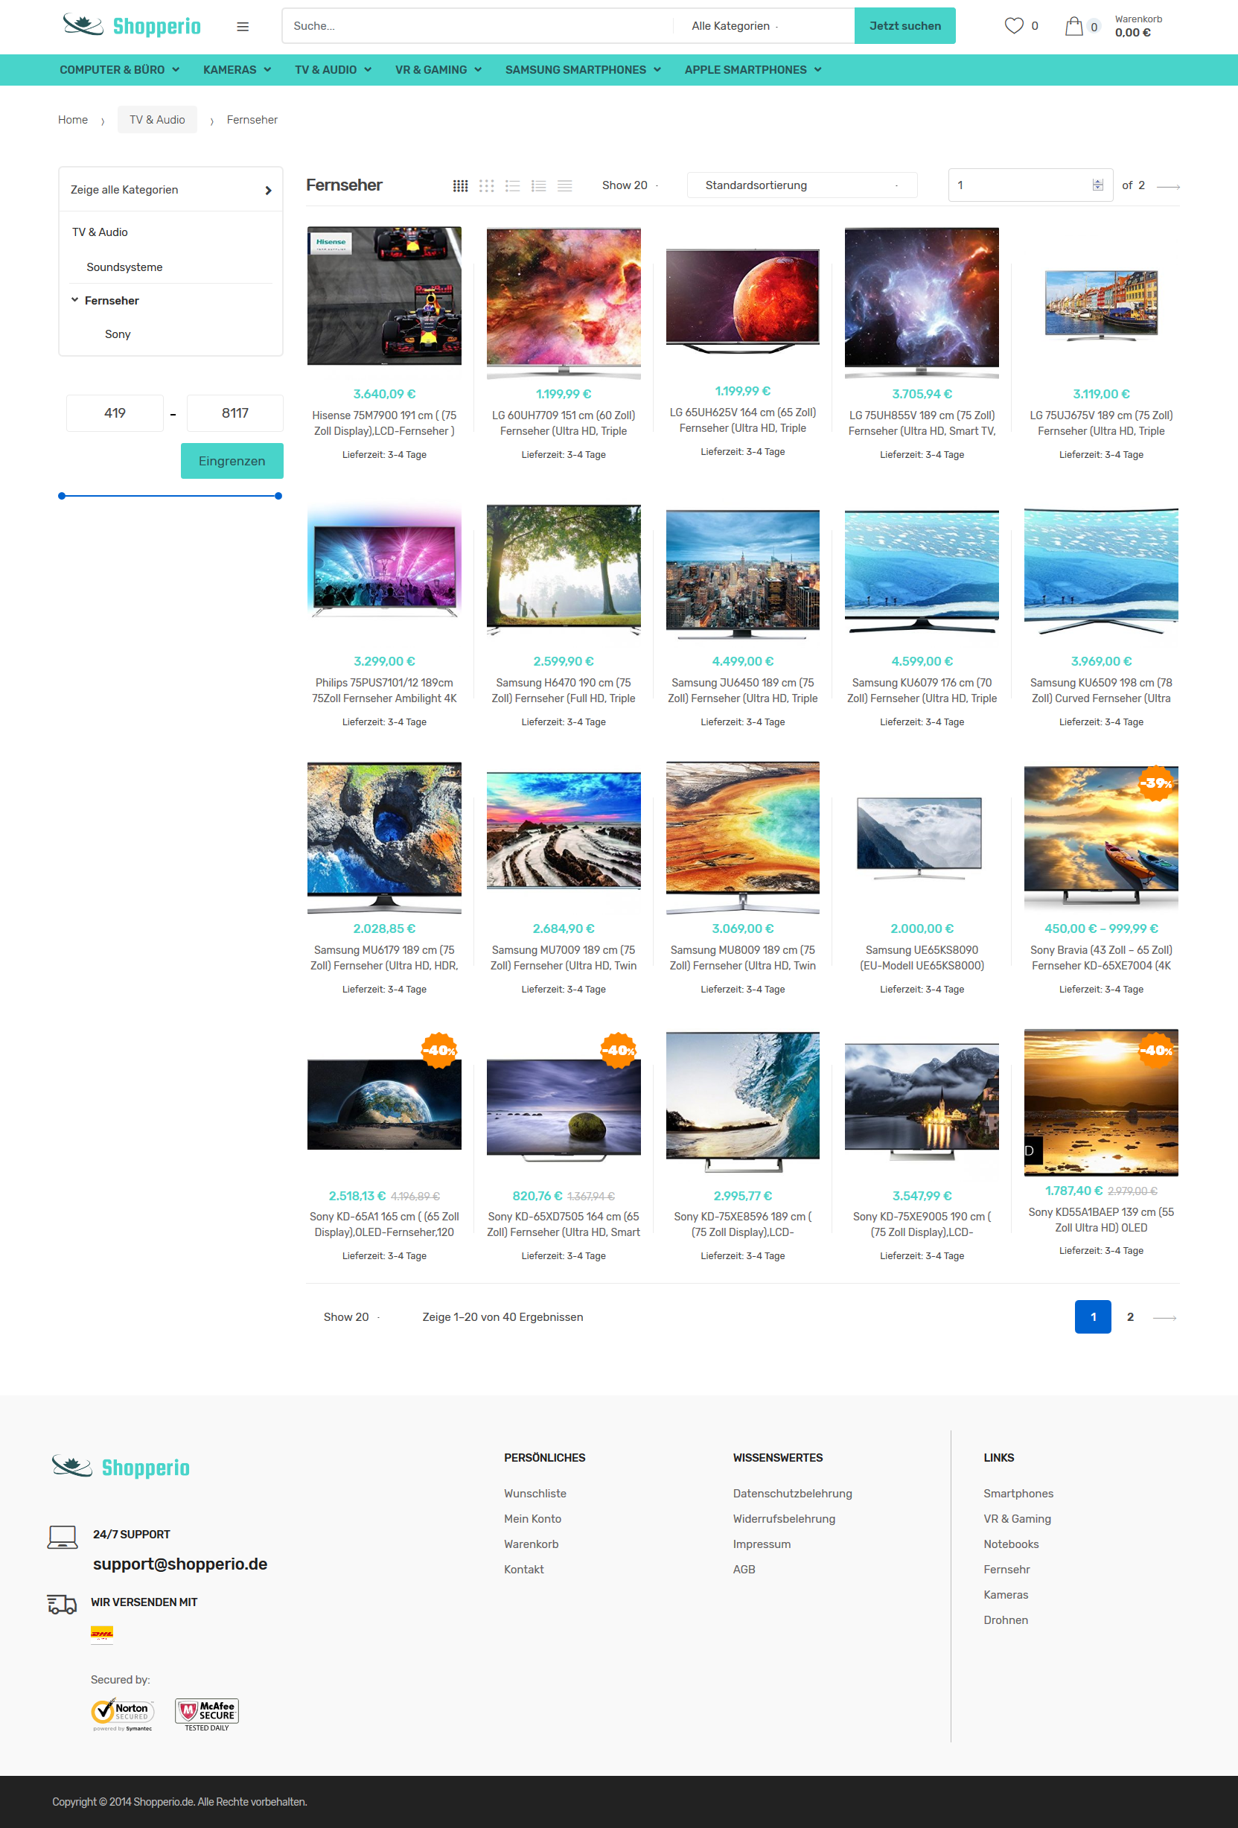Click Datenschutzbelehrung footer link
The height and width of the screenshot is (1828, 1238).
click(x=793, y=1494)
